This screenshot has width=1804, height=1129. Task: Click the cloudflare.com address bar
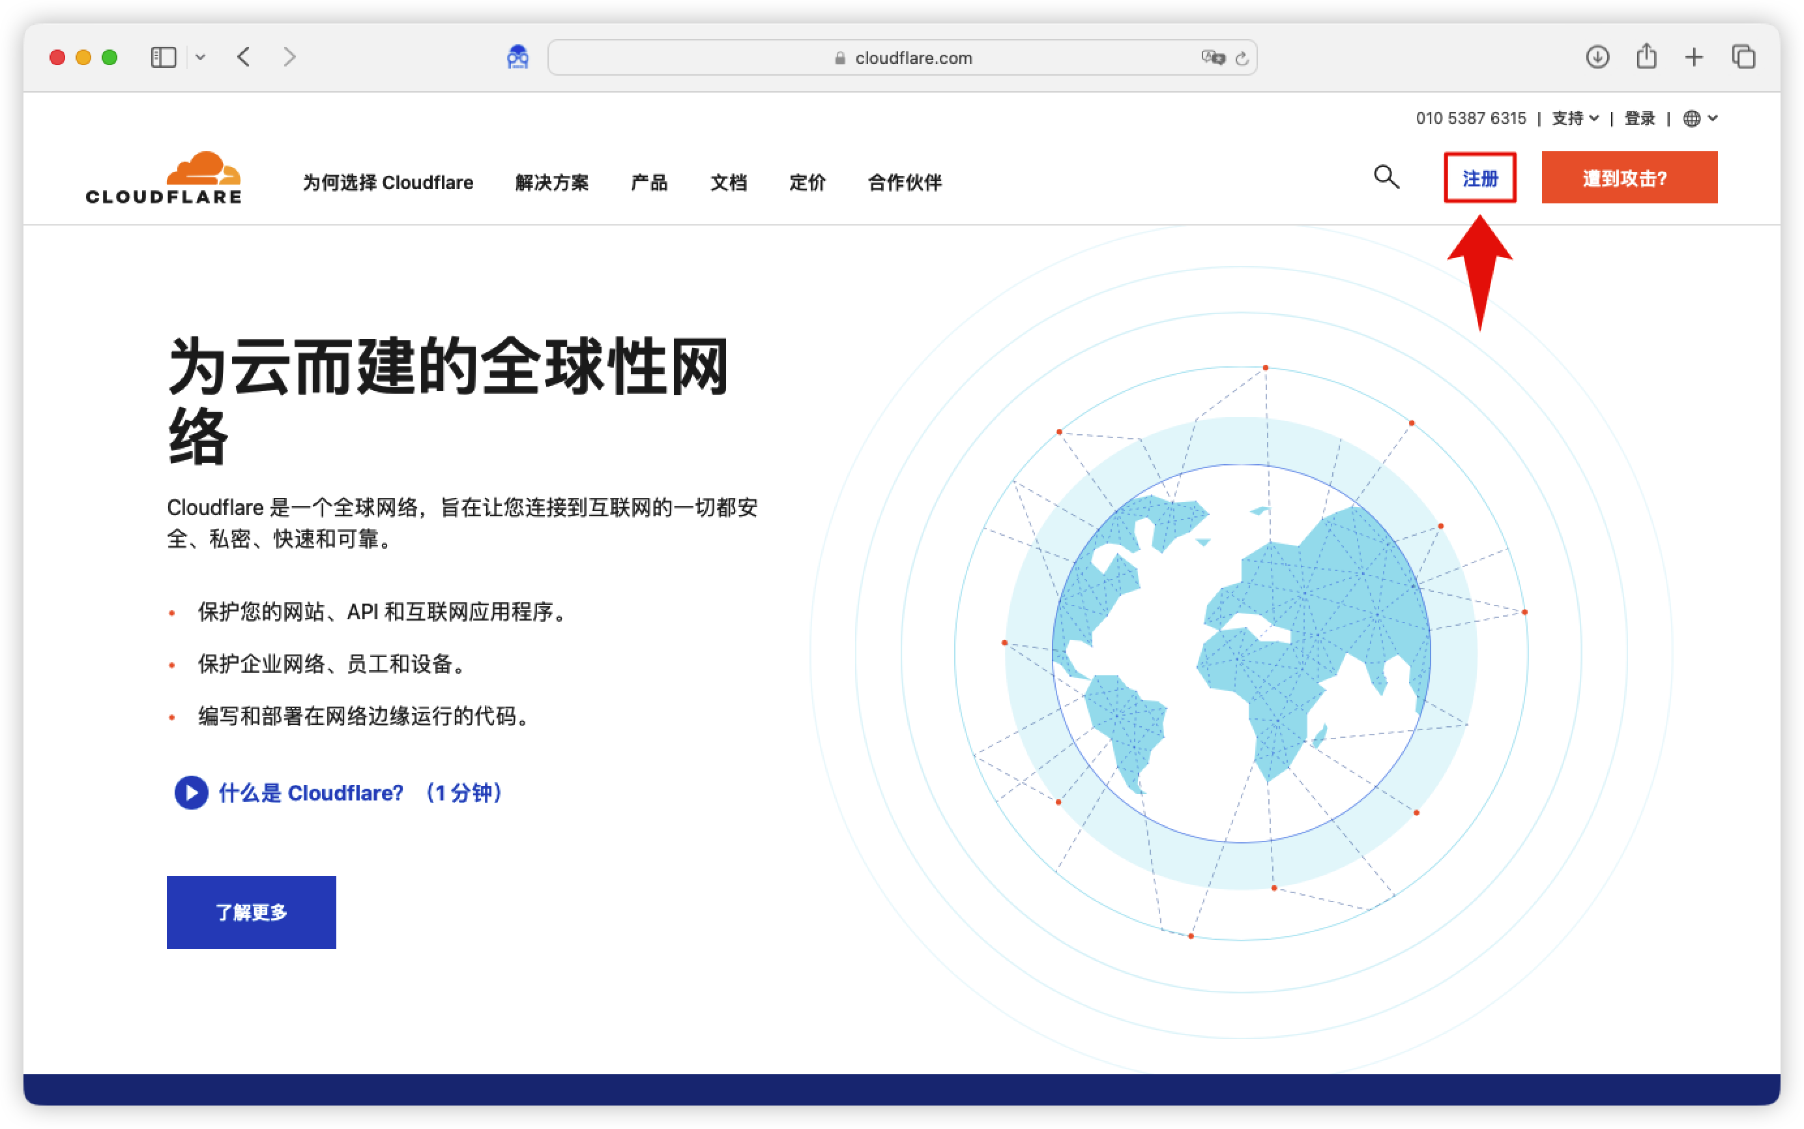tap(914, 57)
